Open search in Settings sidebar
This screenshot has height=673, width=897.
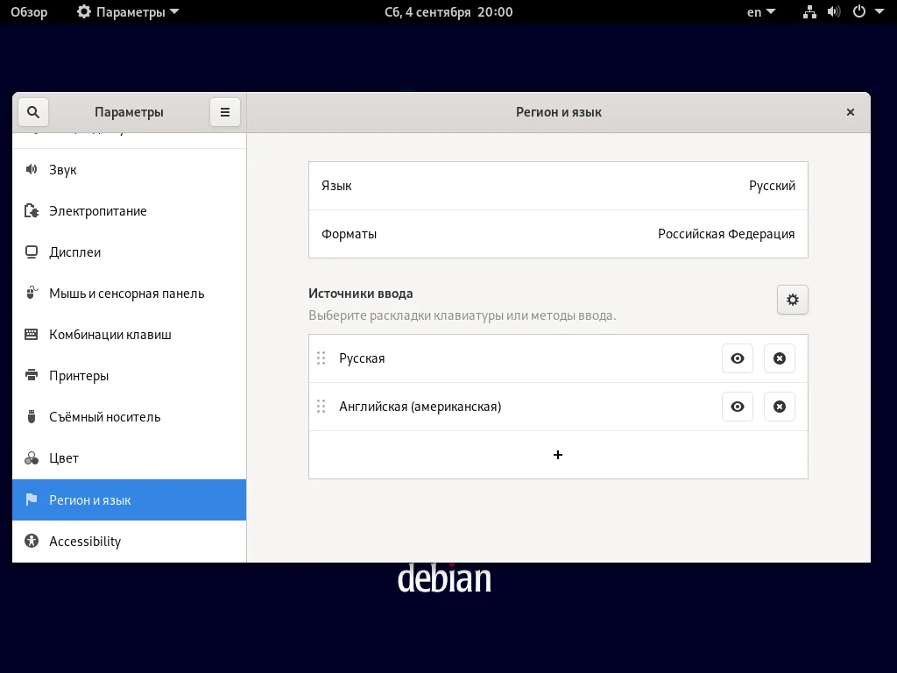point(32,111)
